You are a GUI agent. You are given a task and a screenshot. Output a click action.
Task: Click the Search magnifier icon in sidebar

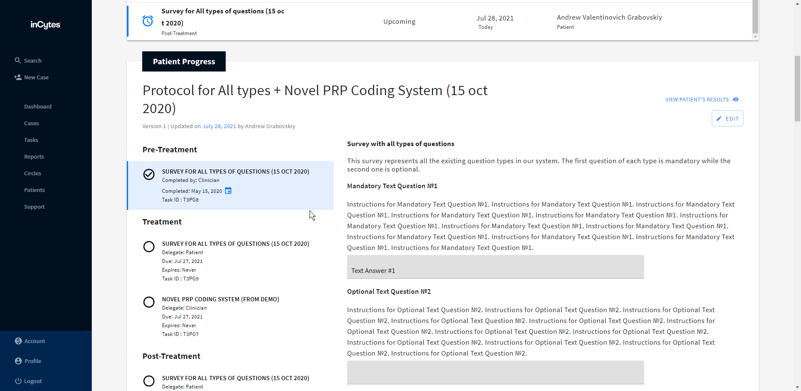click(18, 61)
